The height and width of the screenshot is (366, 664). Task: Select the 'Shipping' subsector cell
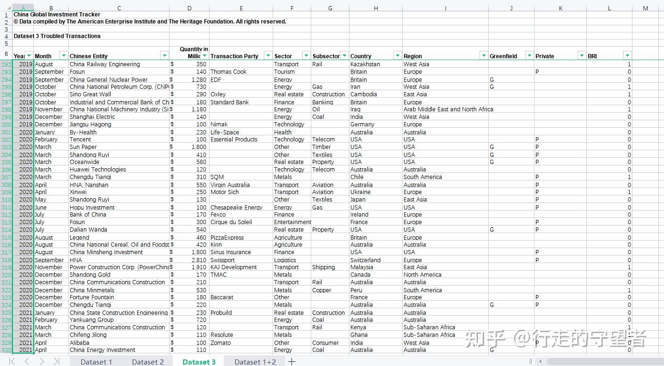[x=330, y=267]
